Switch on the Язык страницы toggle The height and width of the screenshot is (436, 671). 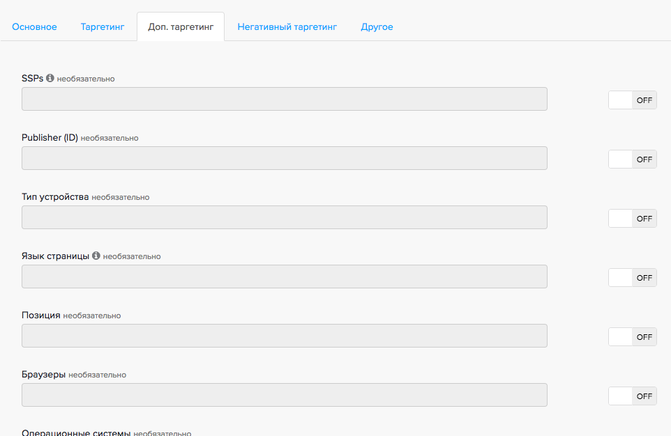[632, 278]
